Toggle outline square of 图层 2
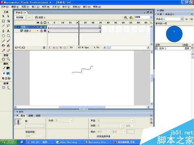This screenshot has height=145, width=194. click(45, 31)
